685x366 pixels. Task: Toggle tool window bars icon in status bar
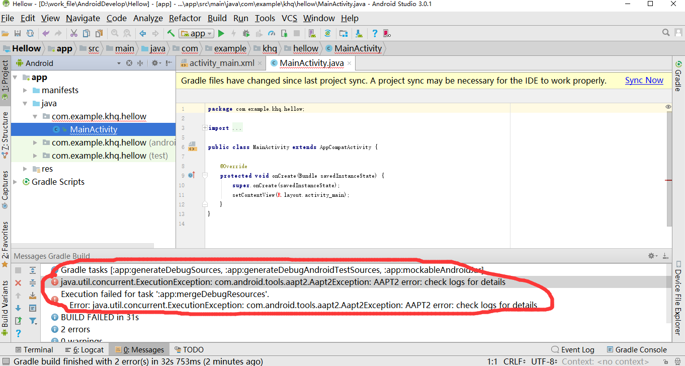pos(5,361)
